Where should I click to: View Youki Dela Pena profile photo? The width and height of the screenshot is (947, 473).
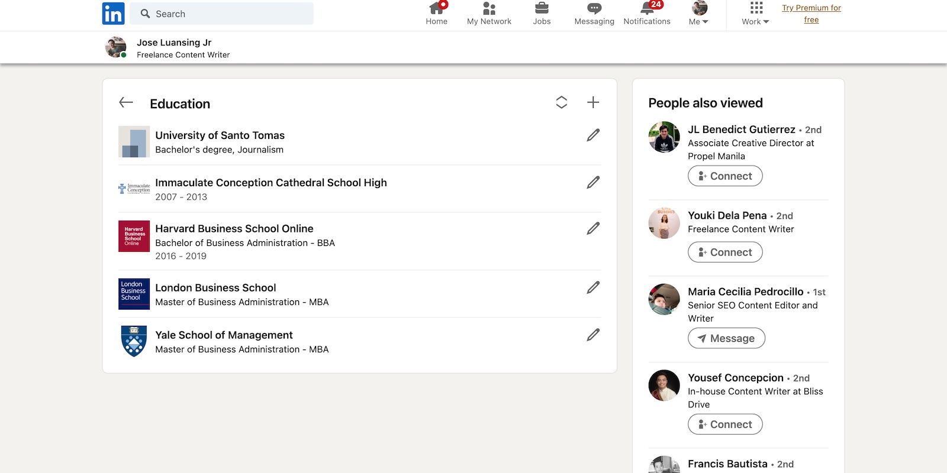(x=664, y=223)
